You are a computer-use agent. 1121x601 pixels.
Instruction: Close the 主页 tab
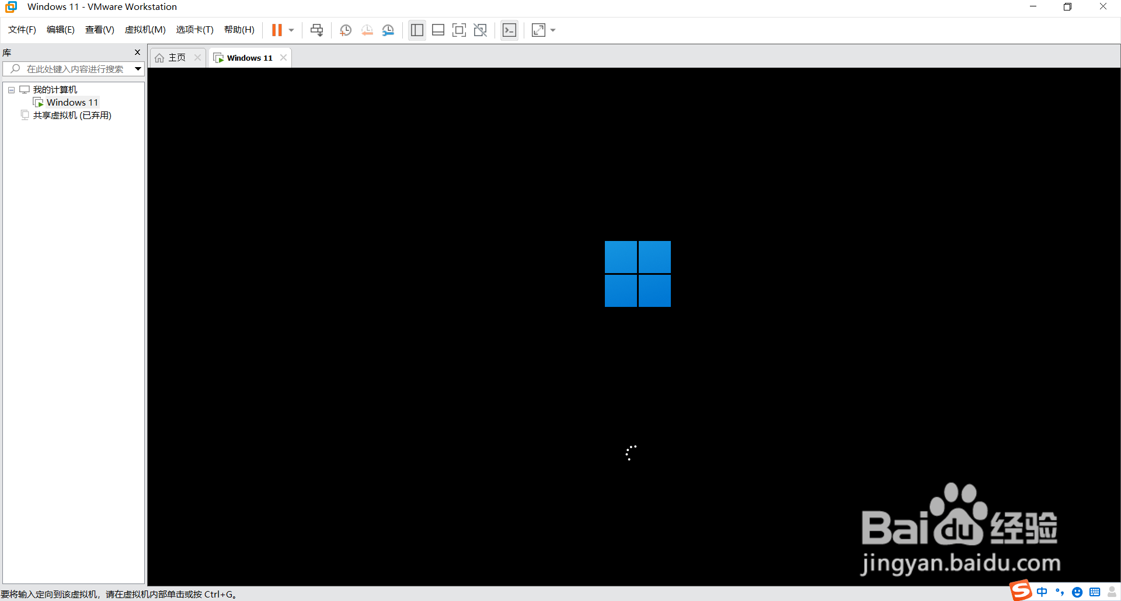(x=197, y=57)
